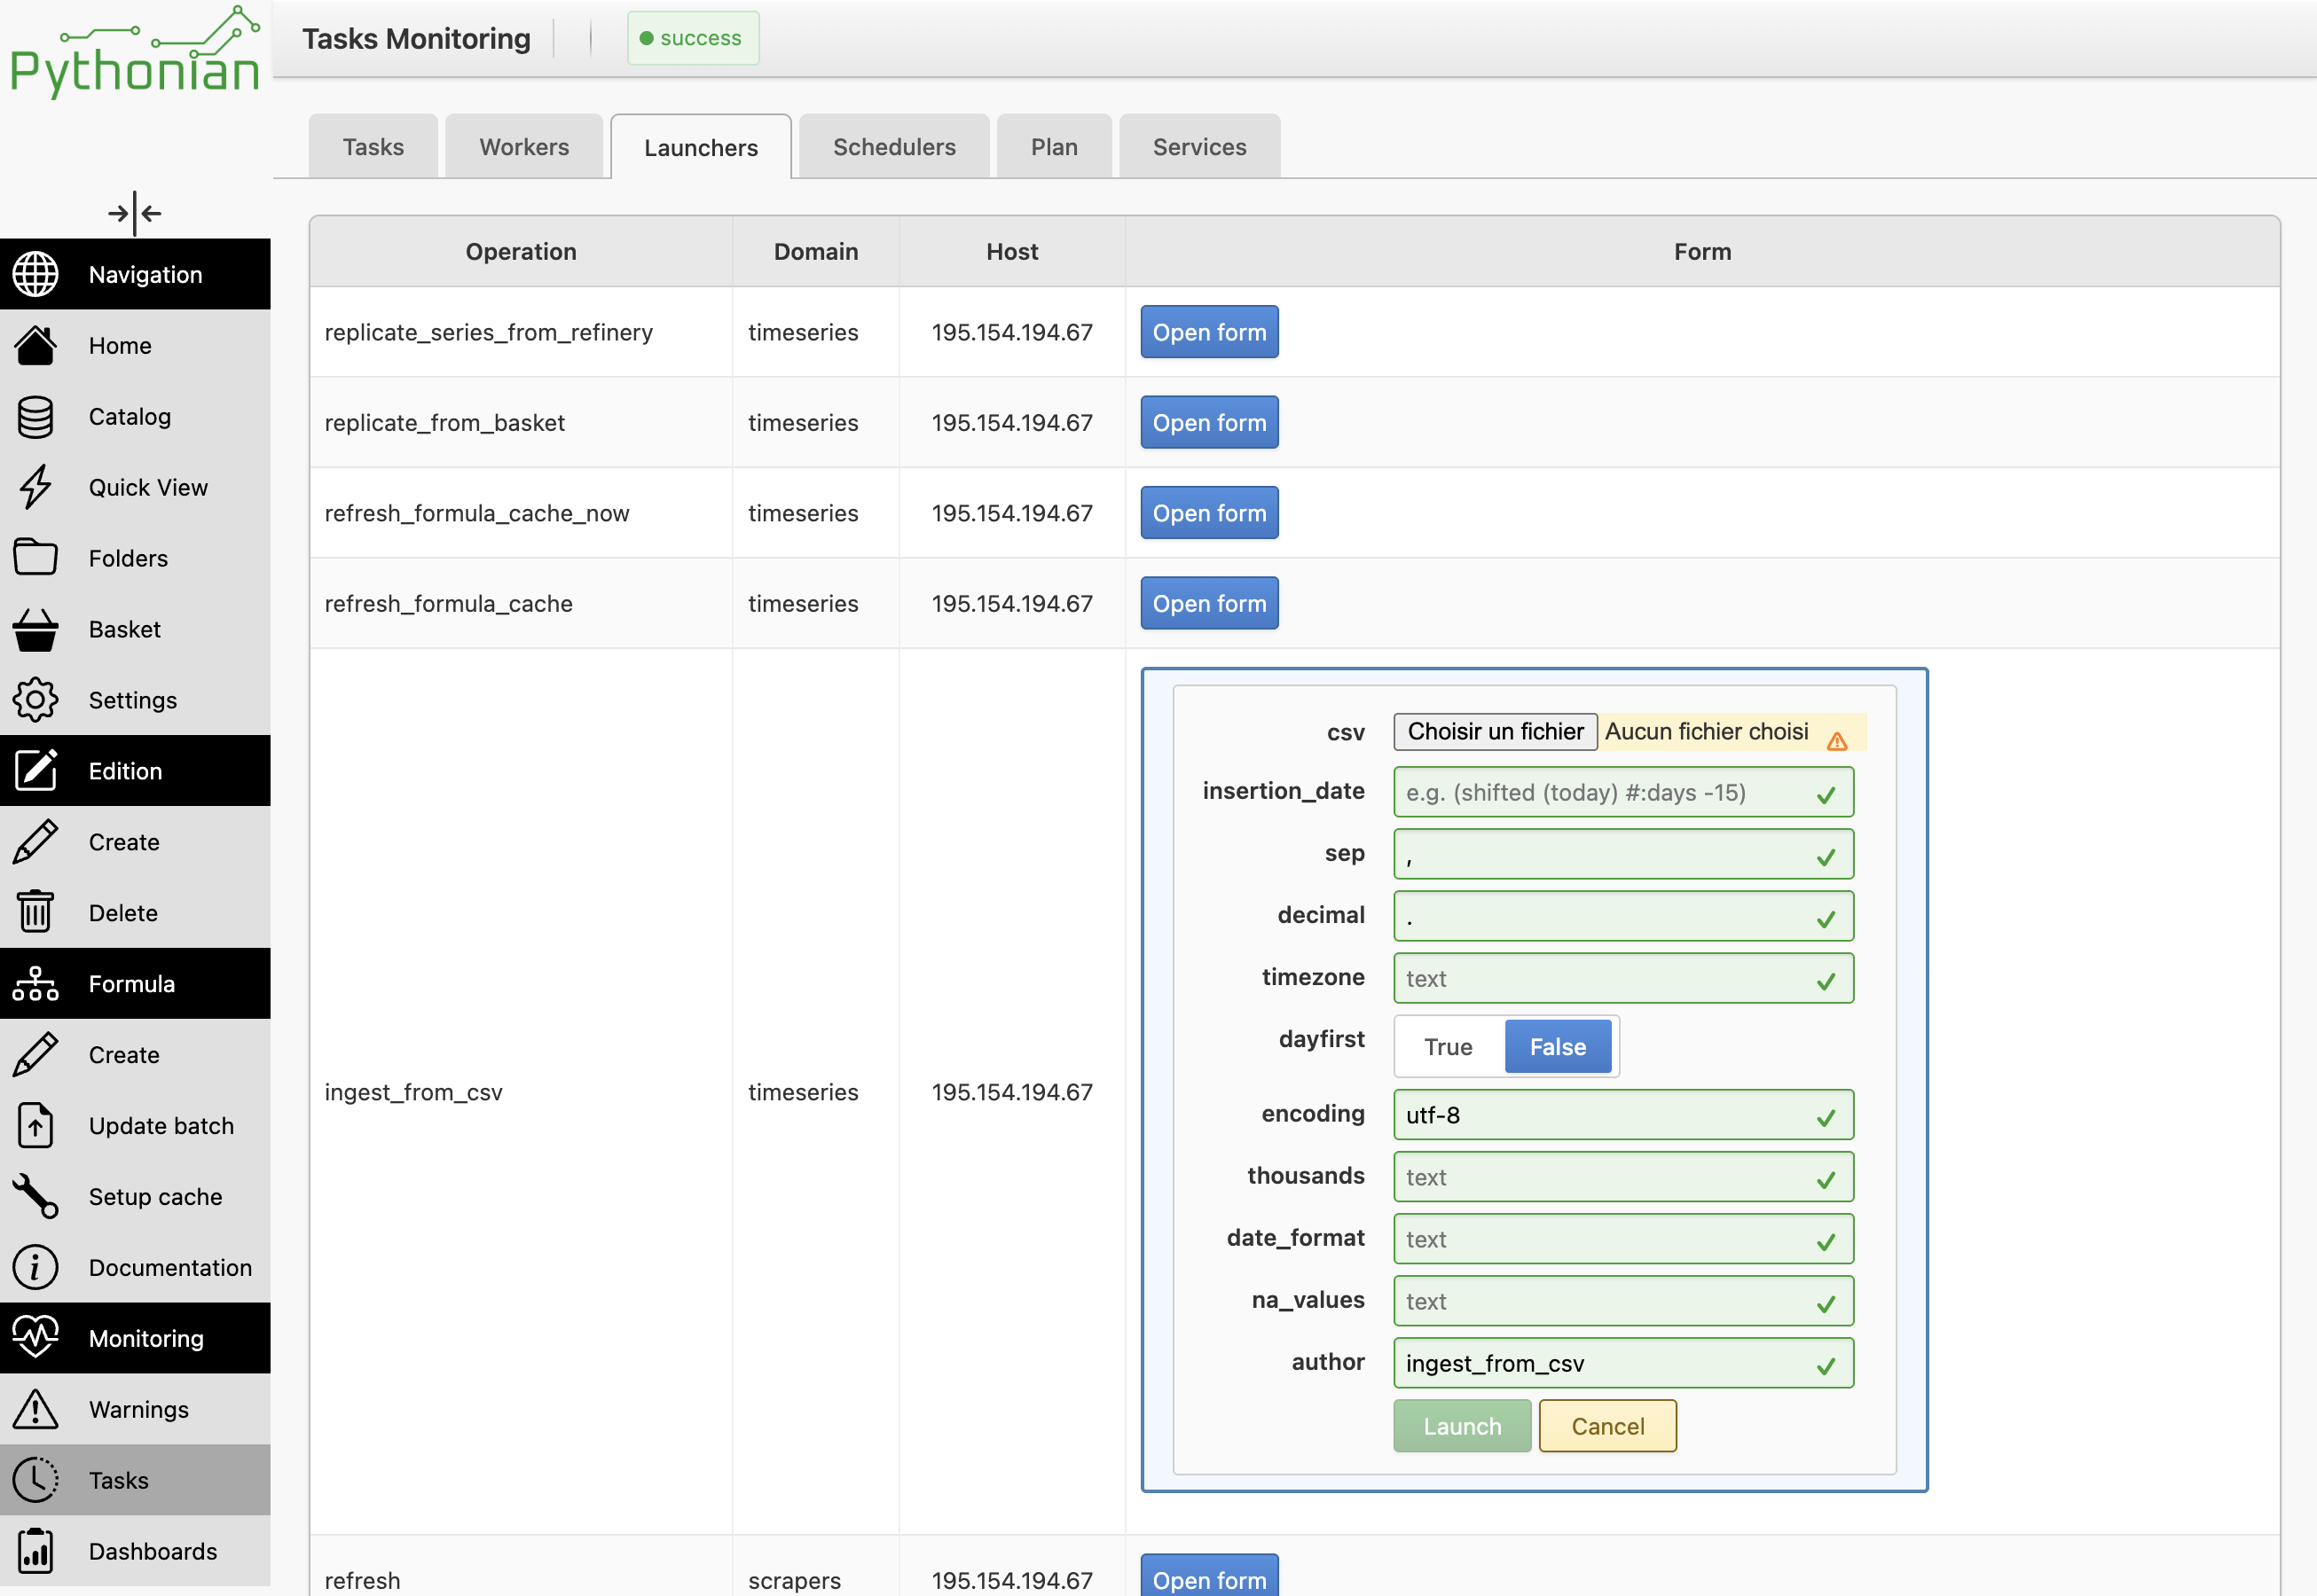Image resolution: width=2317 pixels, height=1596 pixels.
Task: Collapse the Edition section header
Action: click(x=135, y=771)
